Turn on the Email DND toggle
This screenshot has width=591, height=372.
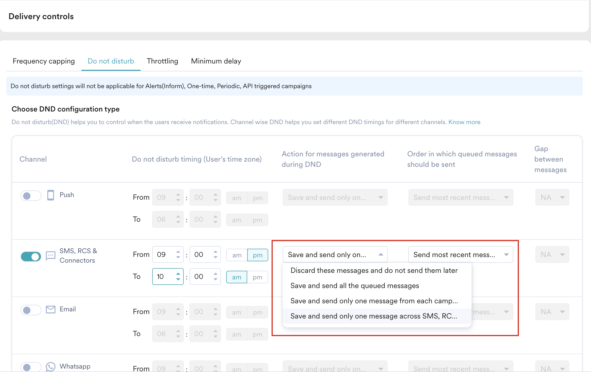pyautogui.click(x=31, y=310)
